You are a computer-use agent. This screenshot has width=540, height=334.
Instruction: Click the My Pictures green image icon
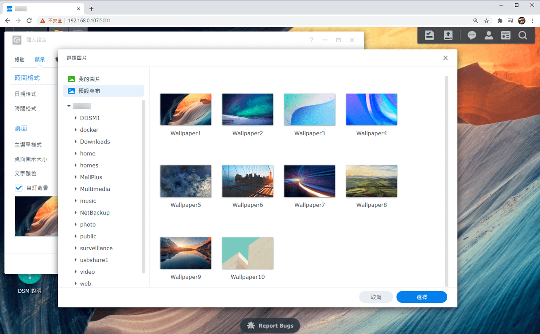(x=71, y=79)
